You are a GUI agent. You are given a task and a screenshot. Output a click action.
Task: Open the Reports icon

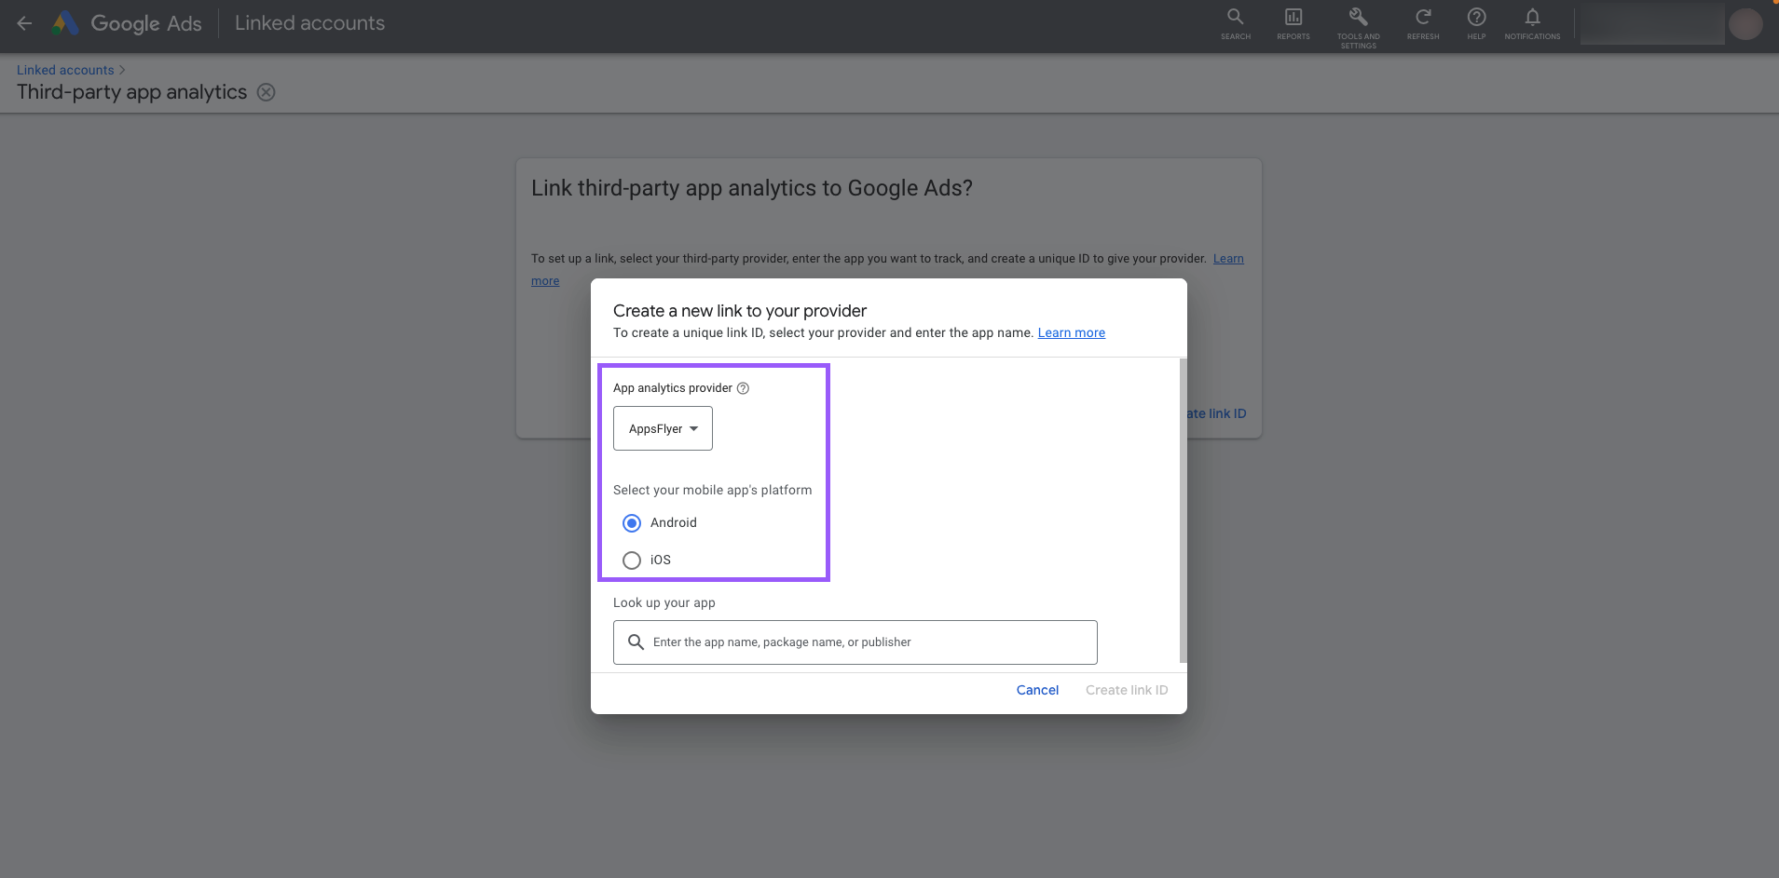tap(1293, 24)
